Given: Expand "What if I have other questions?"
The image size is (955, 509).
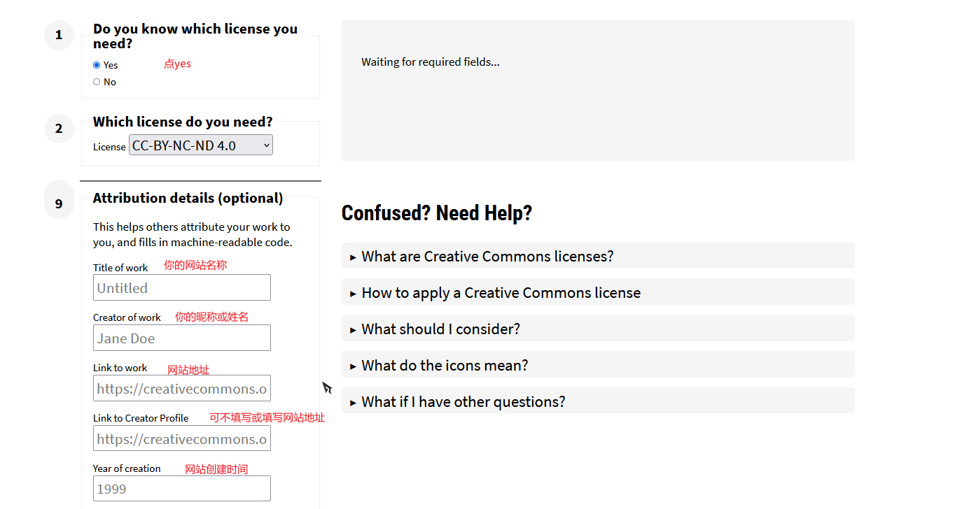Looking at the screenshot, I should pos(463,402).
